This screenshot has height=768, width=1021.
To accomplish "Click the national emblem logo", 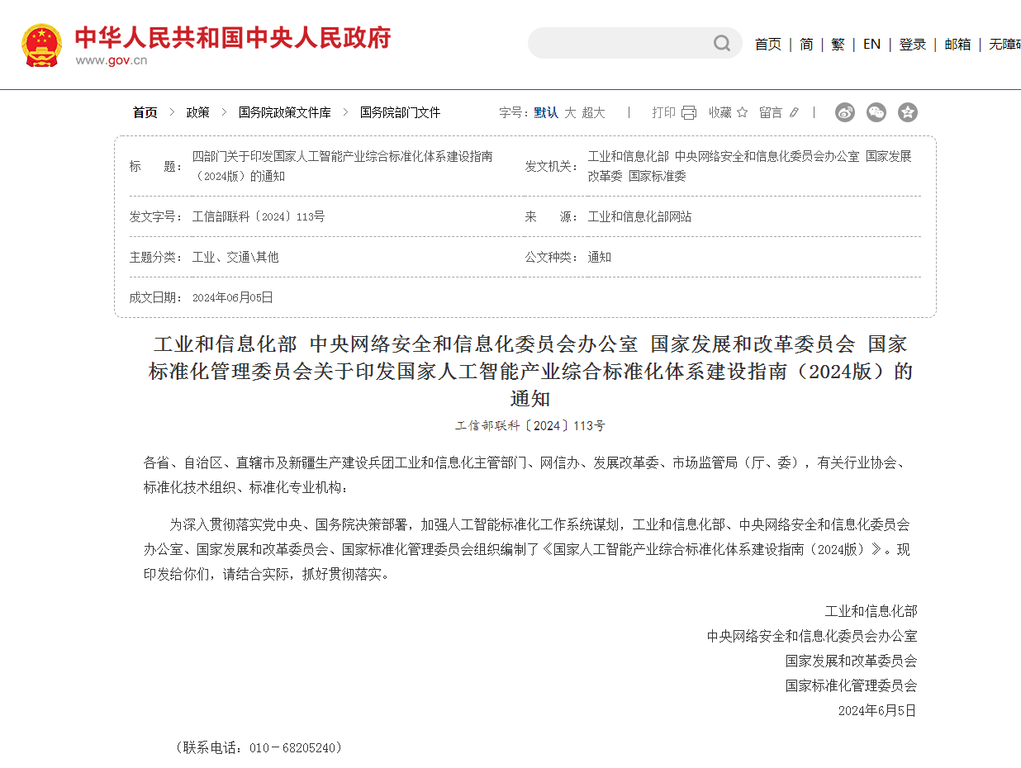I will (41, 45).
